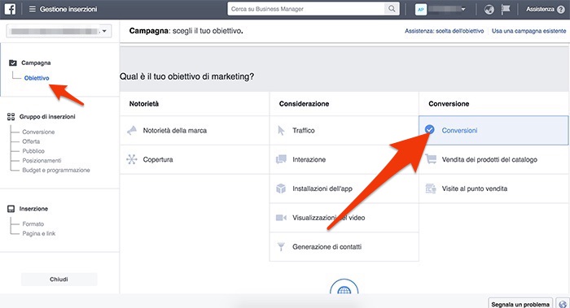Click the funnel icon for Generazione di contatti
570x308 pixels.
(281, 247)
